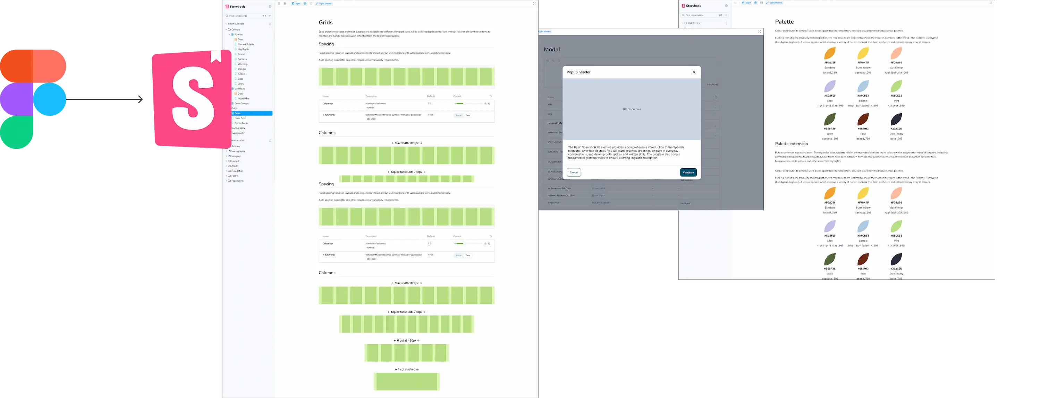Click the Palette component icon in the sidebar tree
Image resolution: width=1041 pixels, height=398 pixels.
(x=232, y=35)
